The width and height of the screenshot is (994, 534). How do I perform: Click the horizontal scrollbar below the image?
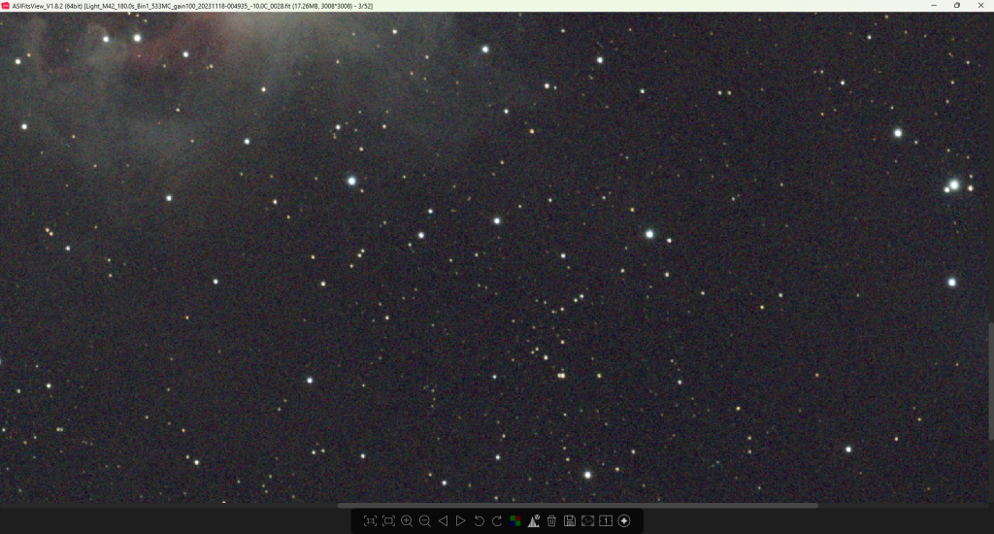(x=577, y=505)
